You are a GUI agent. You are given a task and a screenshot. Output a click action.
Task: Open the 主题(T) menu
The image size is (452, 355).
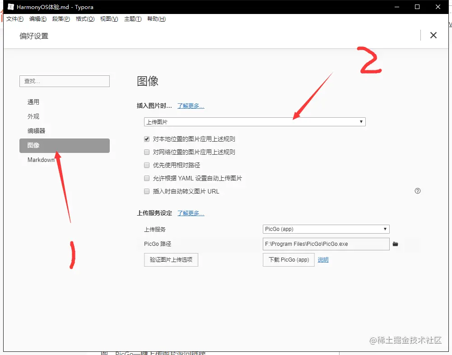pos(133,19)
